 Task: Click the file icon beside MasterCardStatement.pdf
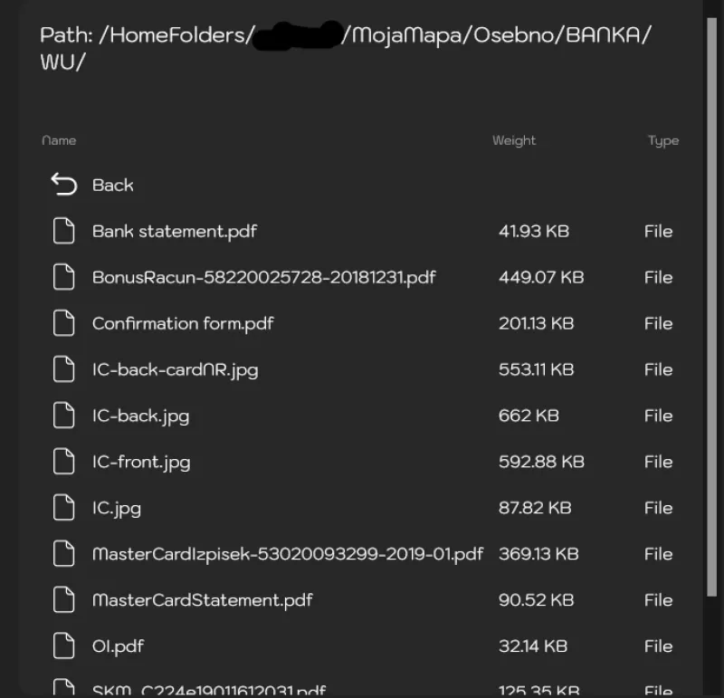point(63,600)
